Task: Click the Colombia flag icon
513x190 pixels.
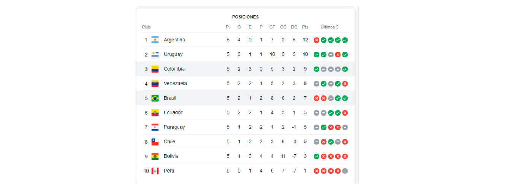Action: pos(155,69)
